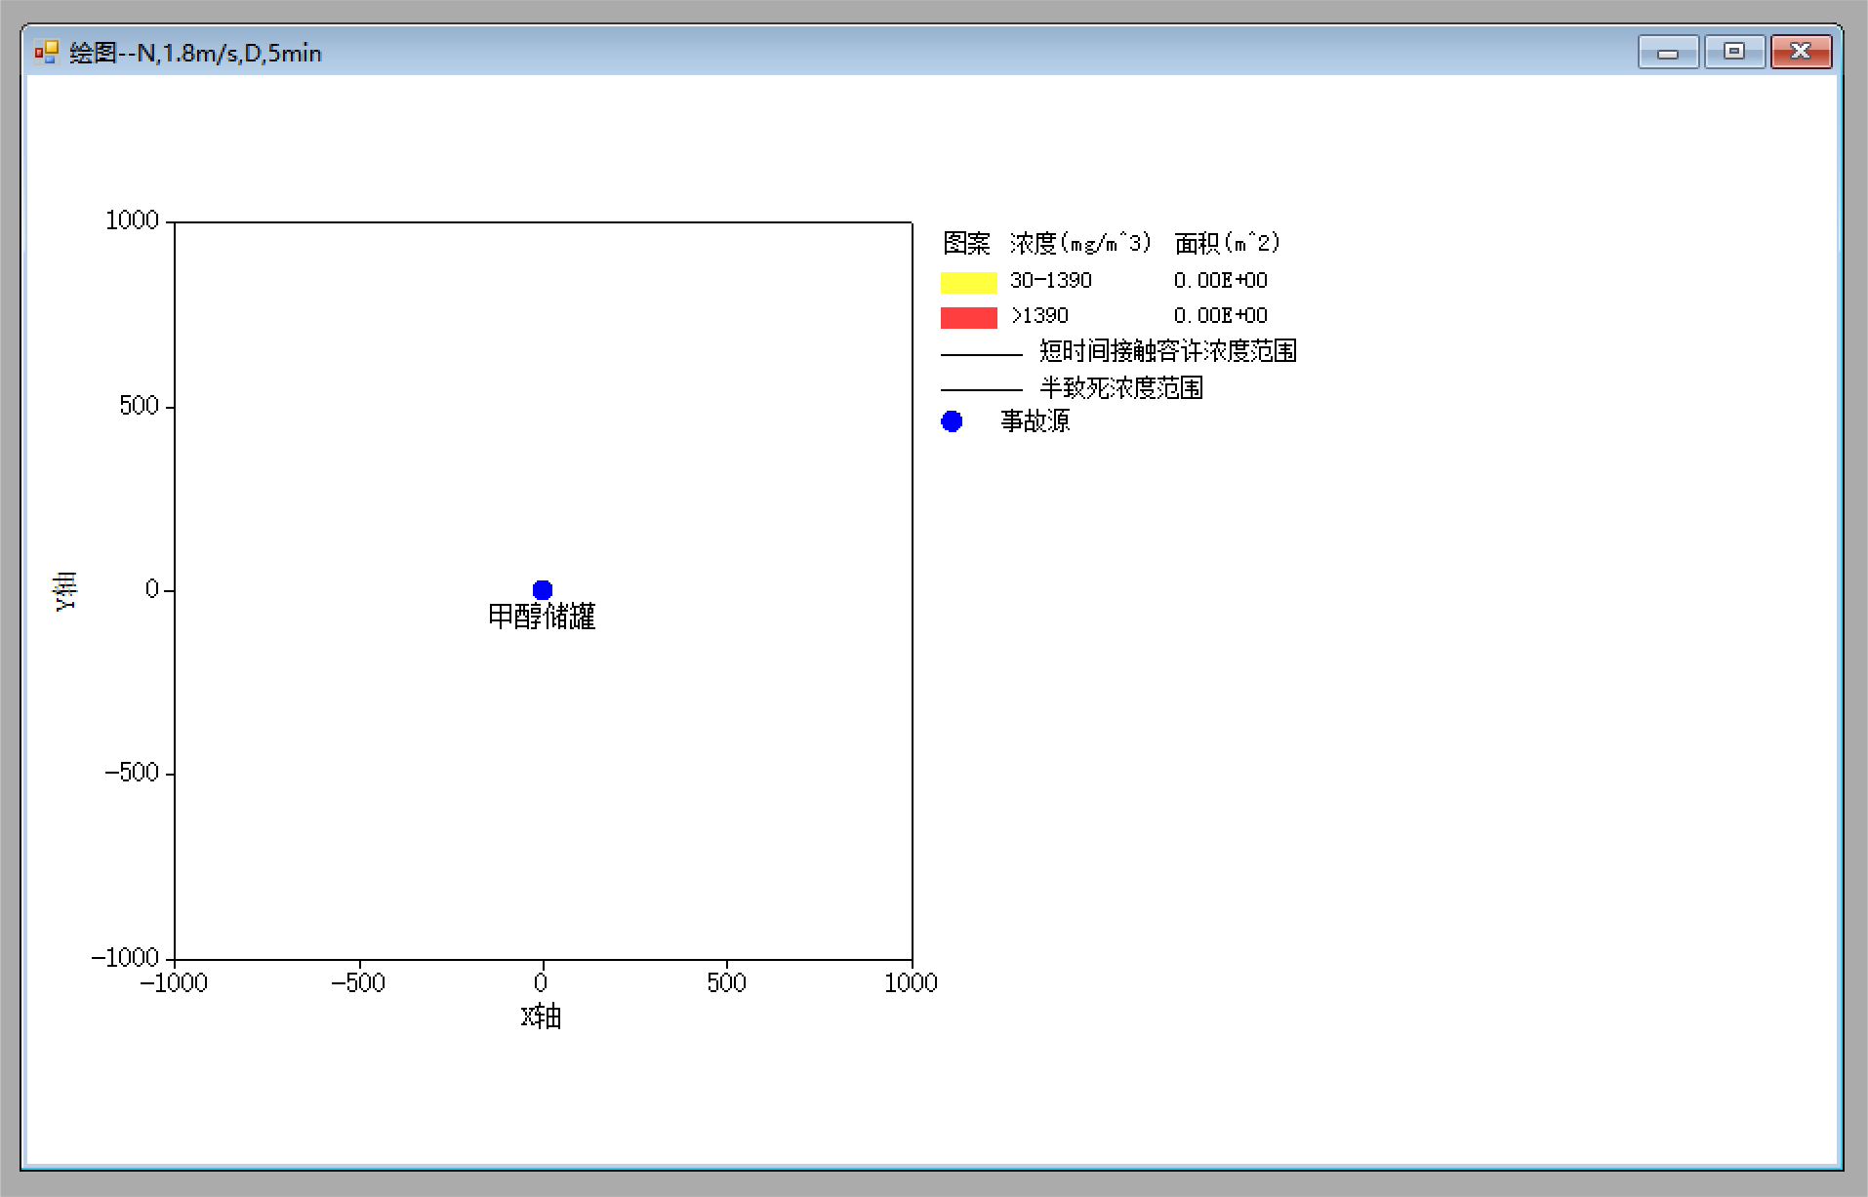The width and height of the screenshot is (1868, 1197).
Task: Click the blue 事故源 legend marker
Action: (x=952, y=421)
